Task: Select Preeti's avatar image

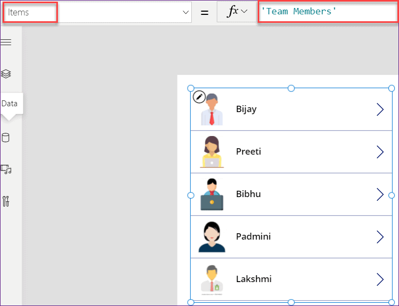Action: 211,152
